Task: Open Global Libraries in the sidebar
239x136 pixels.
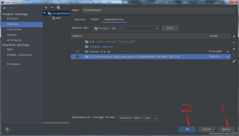Action: pos(20,55)
